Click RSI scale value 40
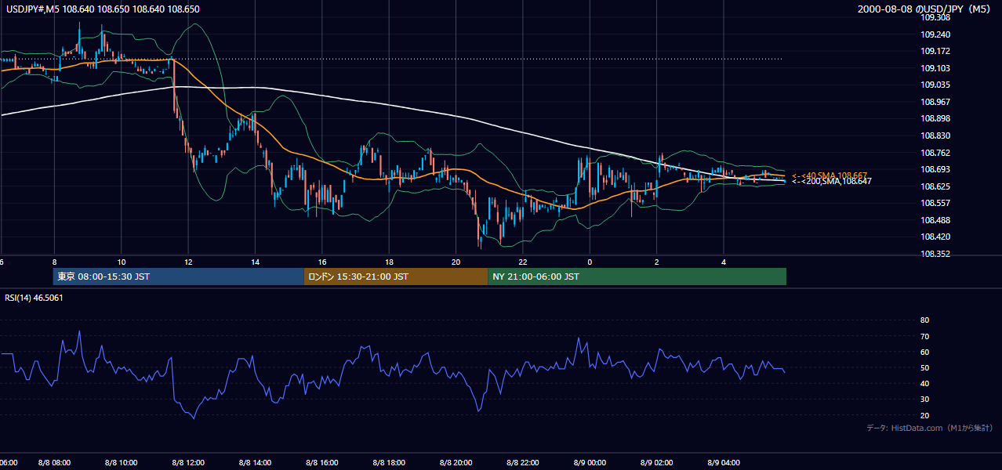 click(924, 383)
